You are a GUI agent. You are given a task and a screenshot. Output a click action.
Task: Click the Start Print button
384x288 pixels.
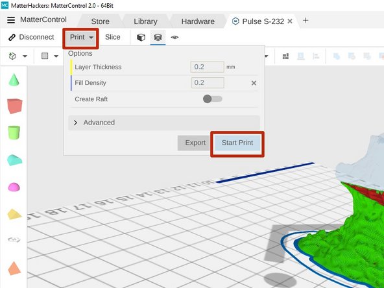(x=237, y=143)
